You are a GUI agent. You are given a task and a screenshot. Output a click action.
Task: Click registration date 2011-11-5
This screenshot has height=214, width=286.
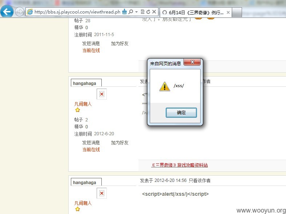[104, 35]
